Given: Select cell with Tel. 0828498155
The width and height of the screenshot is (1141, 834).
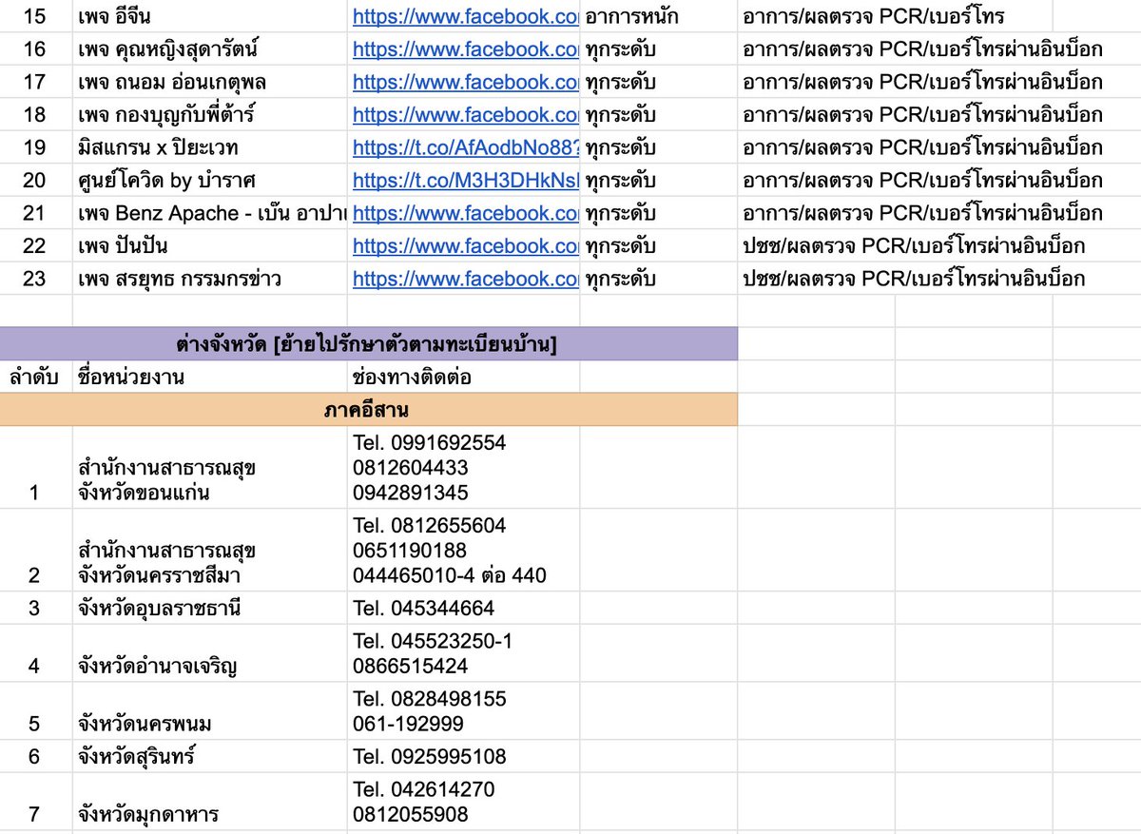Looking at the screenshot, I should [x=464, y=711].
